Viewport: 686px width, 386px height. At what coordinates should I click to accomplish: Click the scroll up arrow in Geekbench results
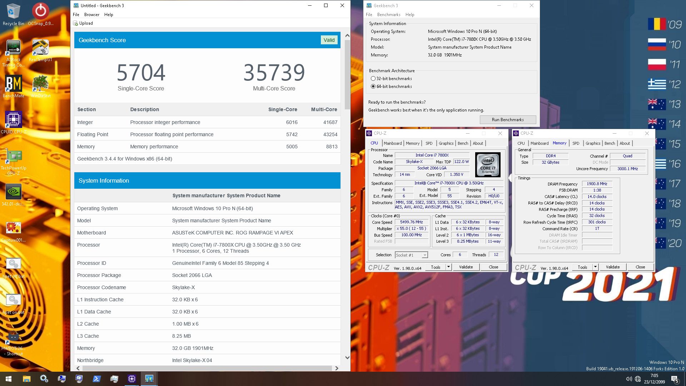click(x=347, y=36)
